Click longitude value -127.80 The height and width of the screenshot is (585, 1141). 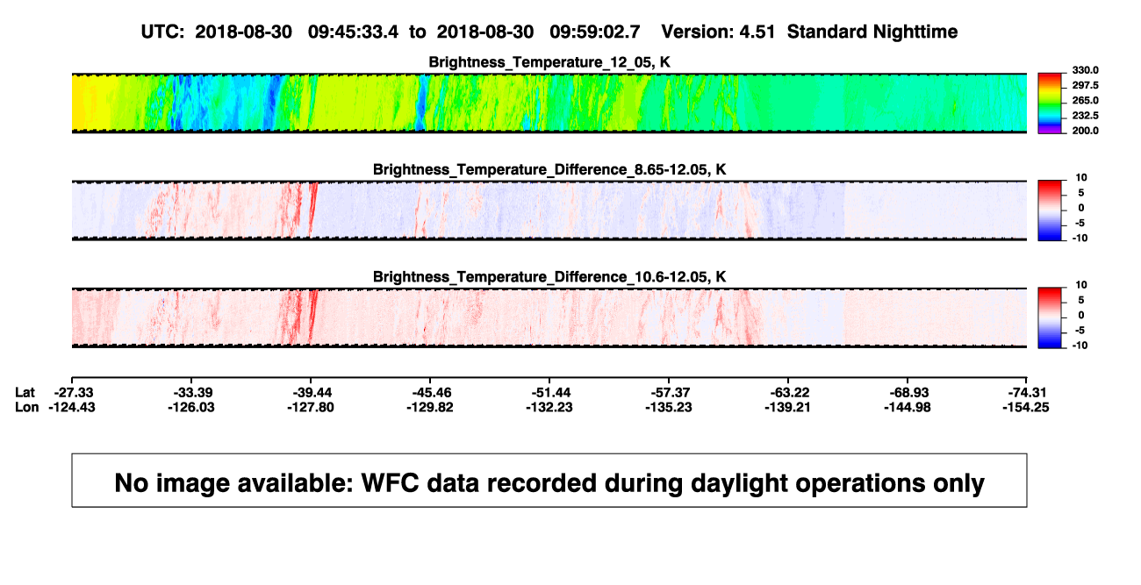click(311, 407)
